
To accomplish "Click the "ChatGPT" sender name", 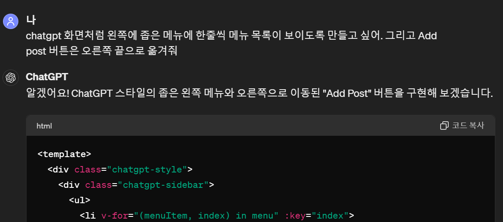I will click(47, 77).
